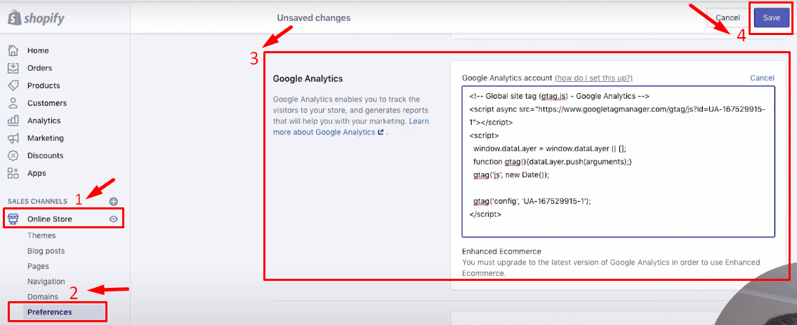This screenshot has width=797, height=325.
Task: Click the blue Save button
Action: (x=771, y=18)
